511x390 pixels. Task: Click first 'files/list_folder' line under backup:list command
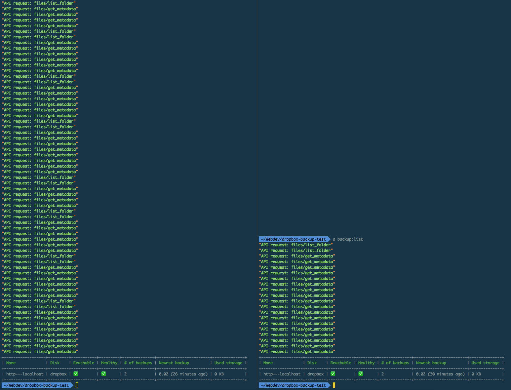point(296,245)
